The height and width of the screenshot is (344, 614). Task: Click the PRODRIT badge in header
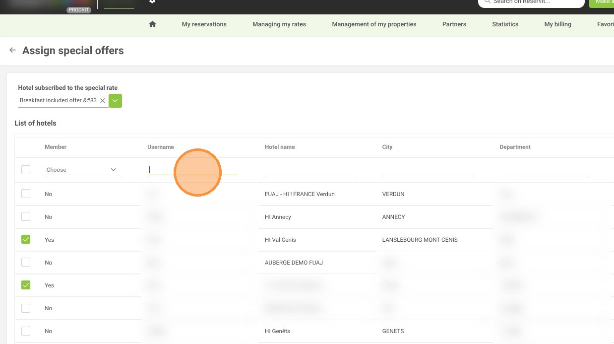[79, 10]
